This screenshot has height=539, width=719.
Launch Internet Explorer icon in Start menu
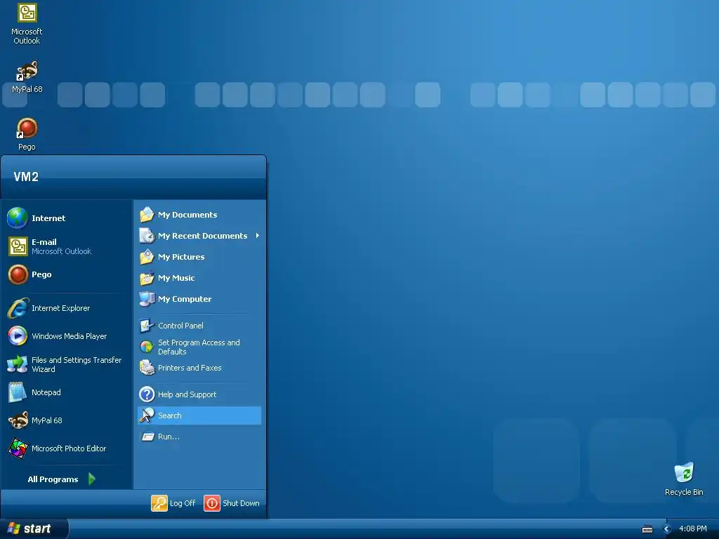[18, 308]
